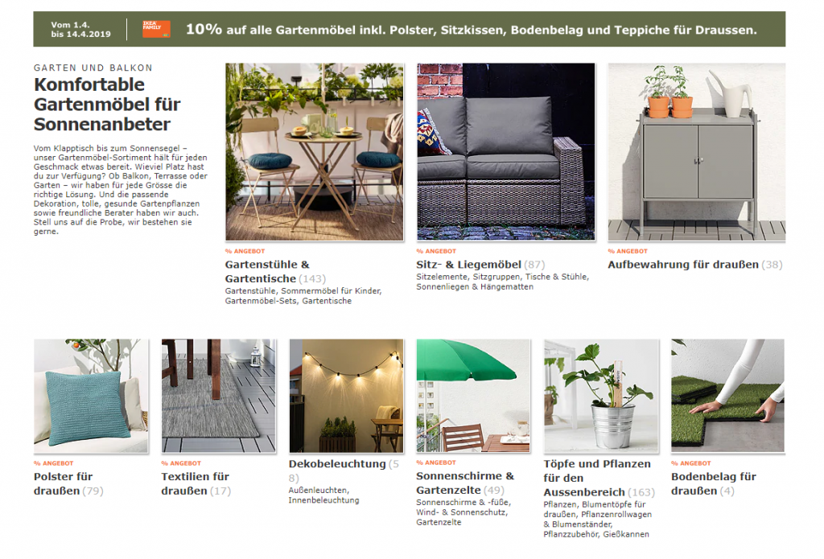
Task: Open Töpfe und Pflanzen für den Aussenbereich link
Action: click(599, 478)
